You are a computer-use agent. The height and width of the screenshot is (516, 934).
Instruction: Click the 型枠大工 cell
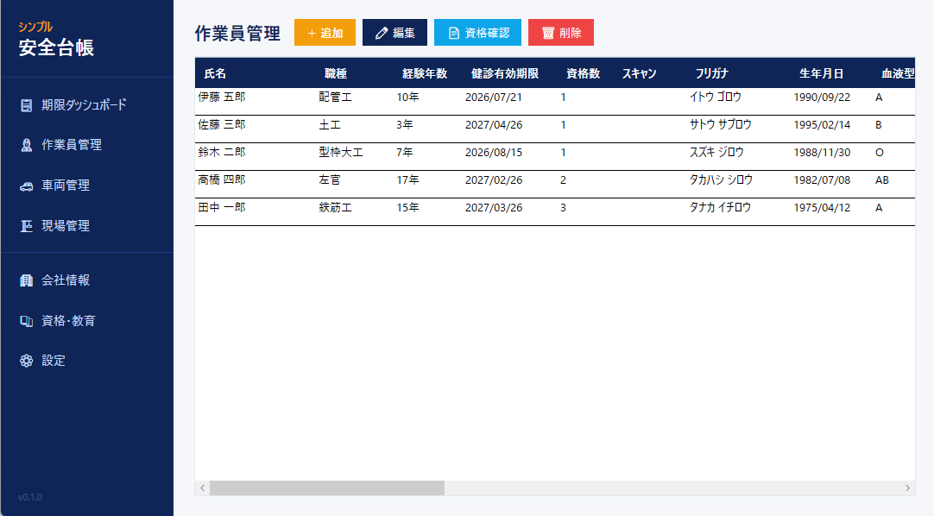pos(341,153)
